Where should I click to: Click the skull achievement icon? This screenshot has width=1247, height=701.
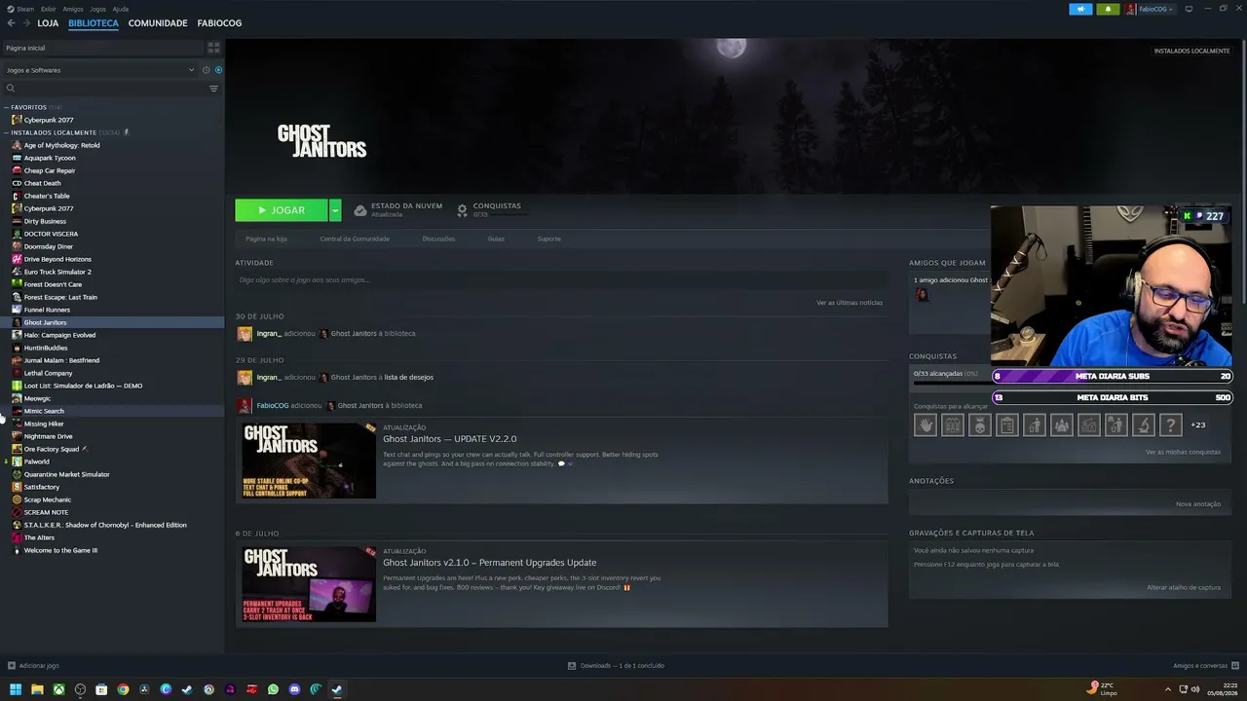click(980, 424)
